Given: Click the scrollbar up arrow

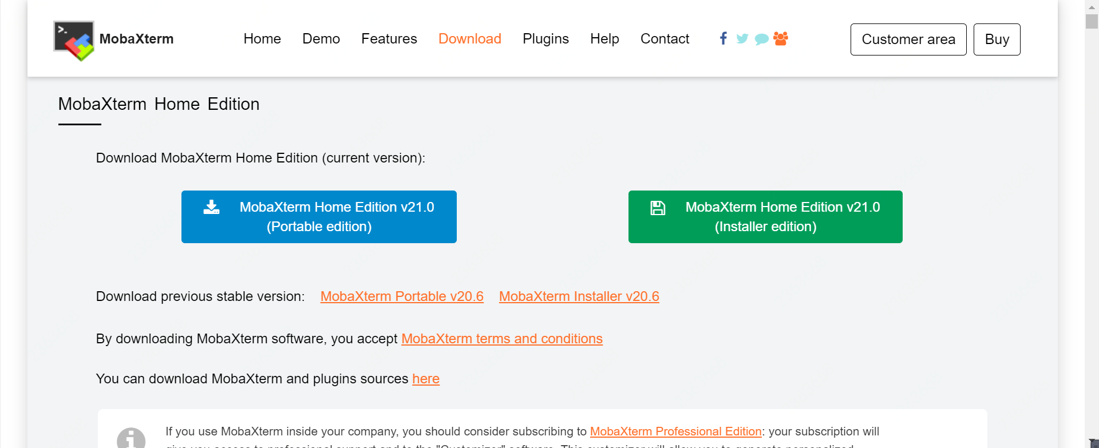Looking at the screenshot, I should point(1092,7).
